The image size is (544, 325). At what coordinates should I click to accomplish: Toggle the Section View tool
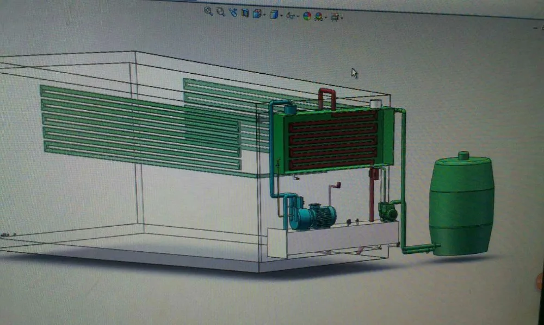pyautogui.click(x=245, y=13)
